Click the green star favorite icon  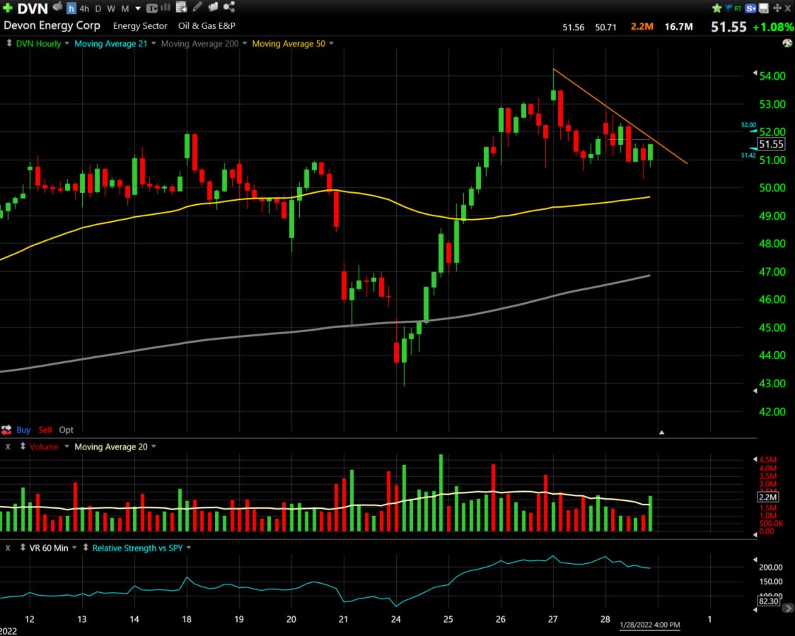(x=716, y=8)
